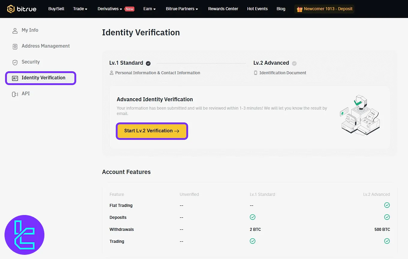The width and height of the screenshot is (408, 259).
Task: Open the API section in the sidebar
Action: pos(25,94)
